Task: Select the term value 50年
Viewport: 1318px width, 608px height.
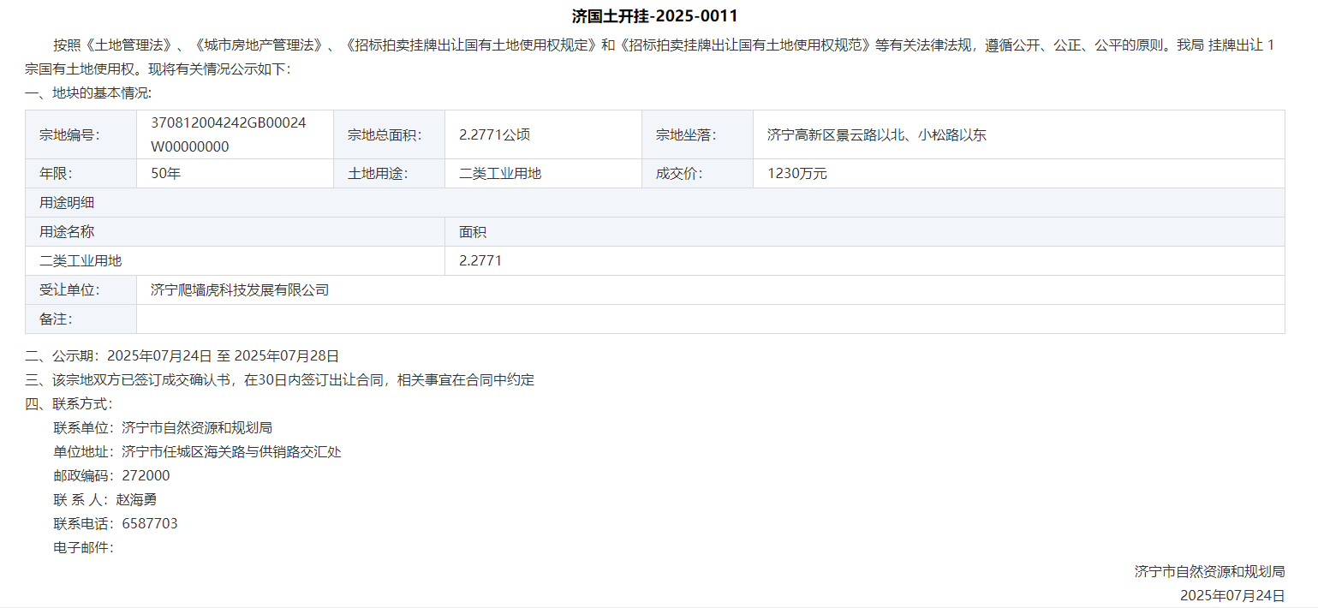Action: click(x=166, y=174)
